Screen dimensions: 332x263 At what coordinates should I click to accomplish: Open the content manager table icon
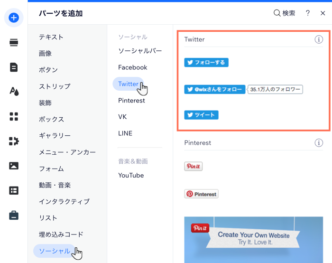tap(14, 190)
